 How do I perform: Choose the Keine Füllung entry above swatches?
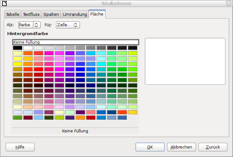pyautogui.click(x=76, y=42)
